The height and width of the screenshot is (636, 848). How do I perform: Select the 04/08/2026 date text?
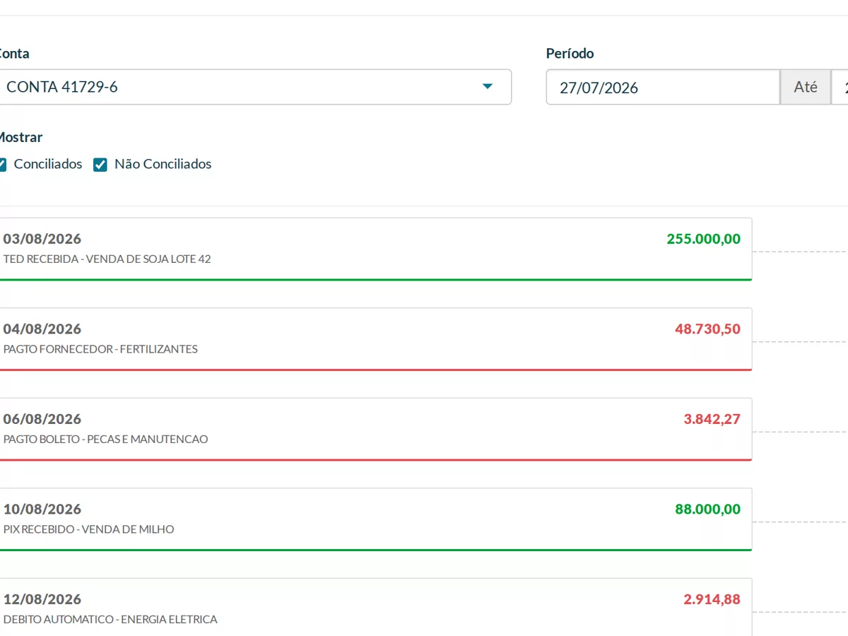coord(42,329)
